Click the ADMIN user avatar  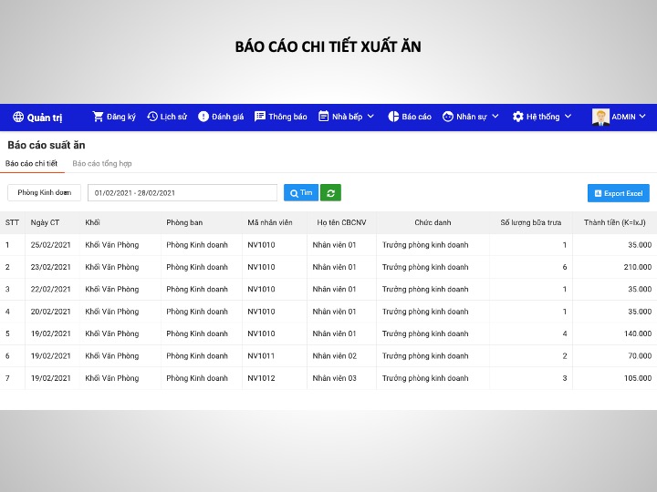600,117
